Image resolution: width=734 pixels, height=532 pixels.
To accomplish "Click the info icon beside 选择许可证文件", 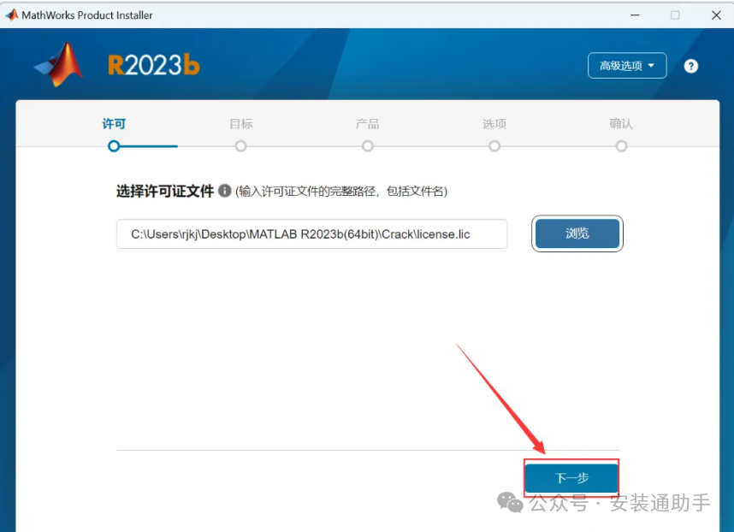I will point(225,191).
